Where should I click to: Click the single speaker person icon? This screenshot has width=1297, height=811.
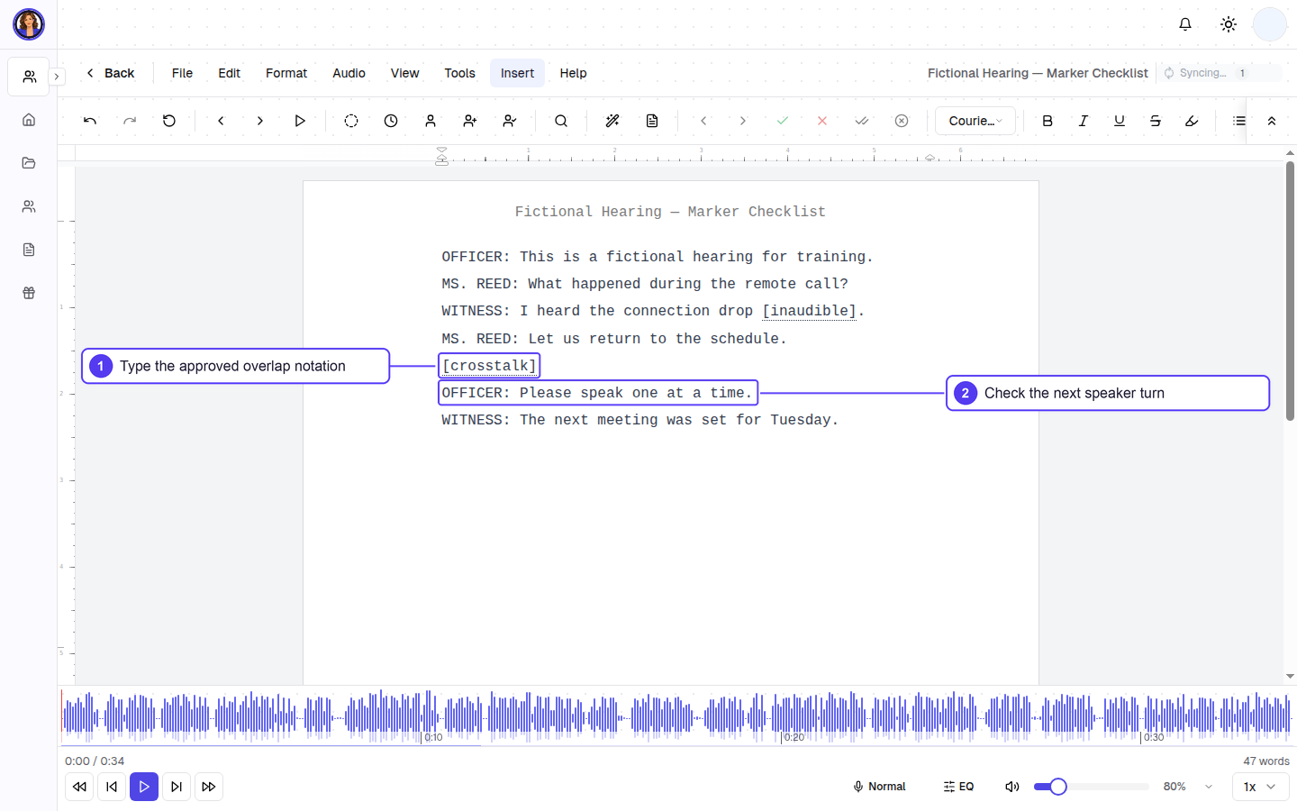click(431, 121)
